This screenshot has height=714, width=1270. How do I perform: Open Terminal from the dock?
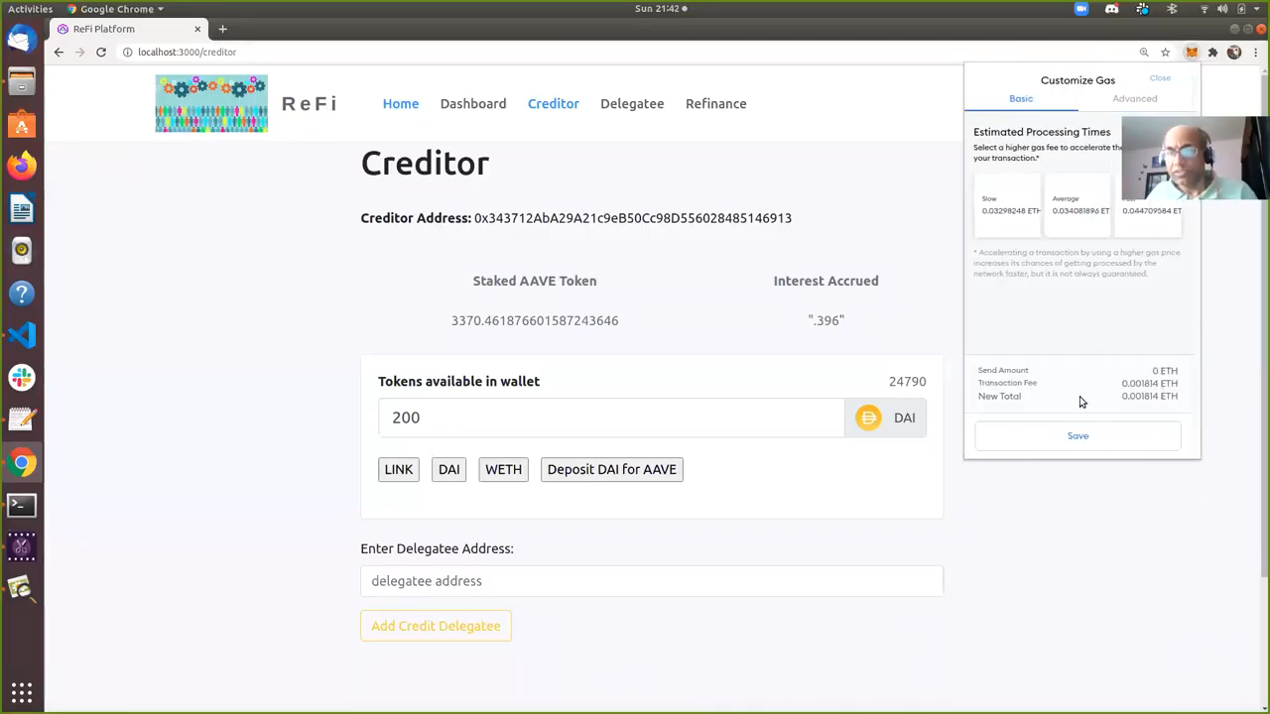(x=22, y=505)
